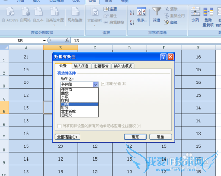
Task: Click the formula bar showing 13
Action: click(x=145, y=41)
